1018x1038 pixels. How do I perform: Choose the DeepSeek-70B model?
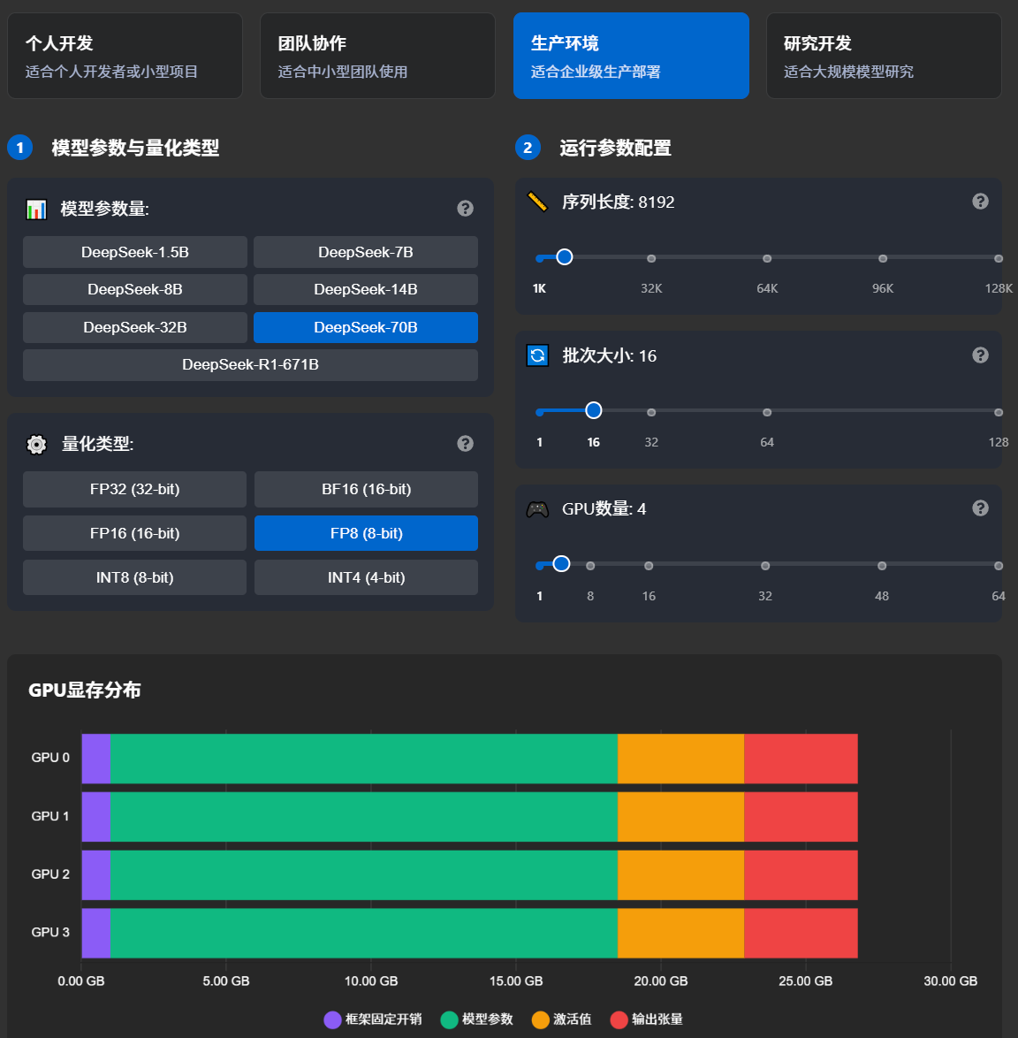(366, 327)
